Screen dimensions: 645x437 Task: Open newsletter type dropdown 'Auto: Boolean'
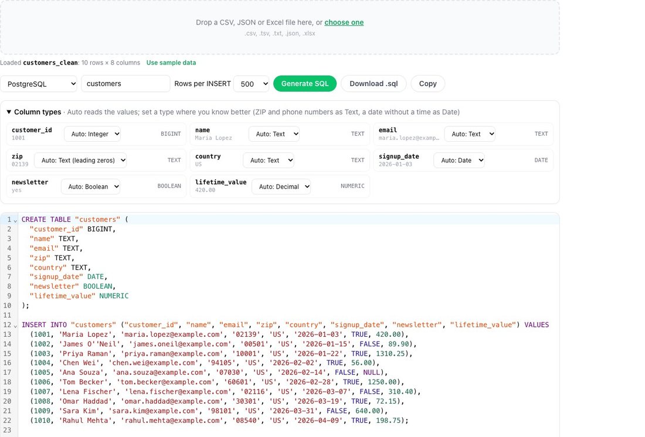pos(90,187)
